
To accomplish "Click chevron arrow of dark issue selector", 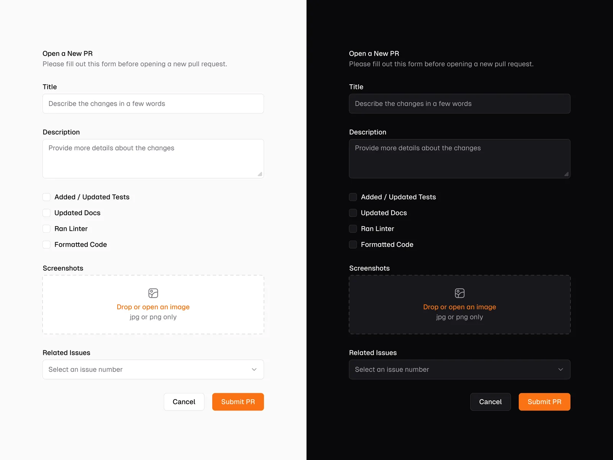I will pyautogui.click(x=561, y=370).
